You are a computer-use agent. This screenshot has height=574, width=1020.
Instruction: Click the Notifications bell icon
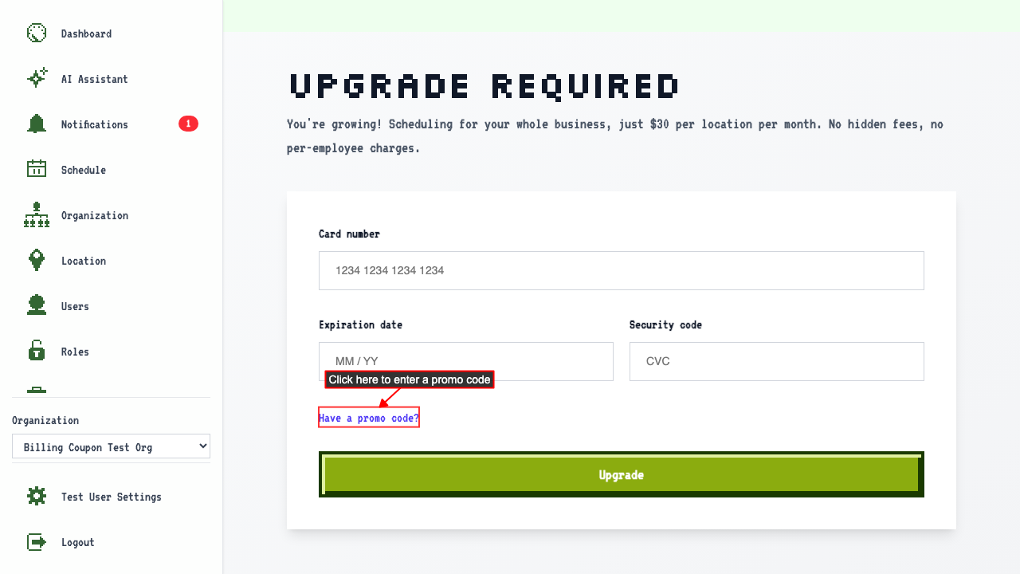pyautogui.click(x=37, y=124)
